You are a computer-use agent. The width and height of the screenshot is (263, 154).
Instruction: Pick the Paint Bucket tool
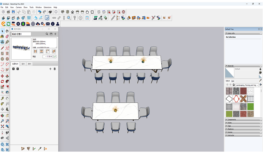click(2, 36)
